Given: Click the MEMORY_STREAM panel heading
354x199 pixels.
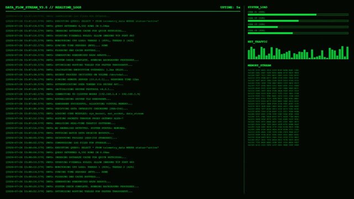Looking at the screenshot, I should click(260, 66).
